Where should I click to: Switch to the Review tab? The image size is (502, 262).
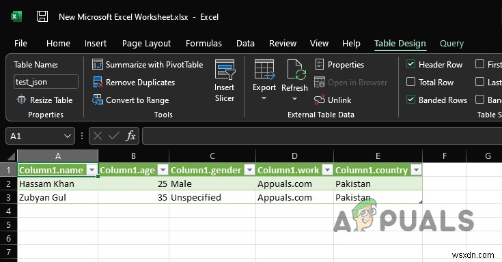tap(283, 43)
